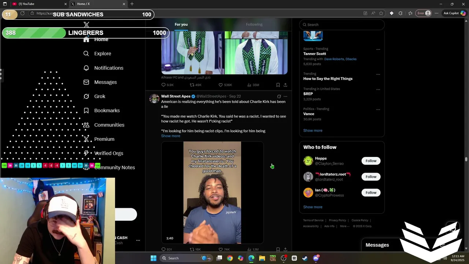Image resolution: width=469 pixels, height=264 pixels.
Task: Open Verified Orgs page
Action: (x=103, y=153)
